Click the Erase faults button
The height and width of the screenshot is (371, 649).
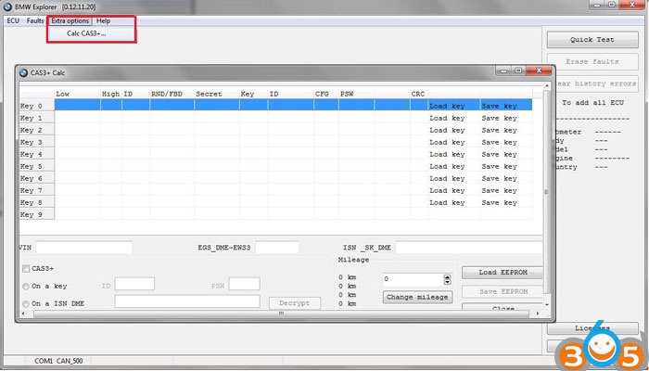tap(592, 62)
